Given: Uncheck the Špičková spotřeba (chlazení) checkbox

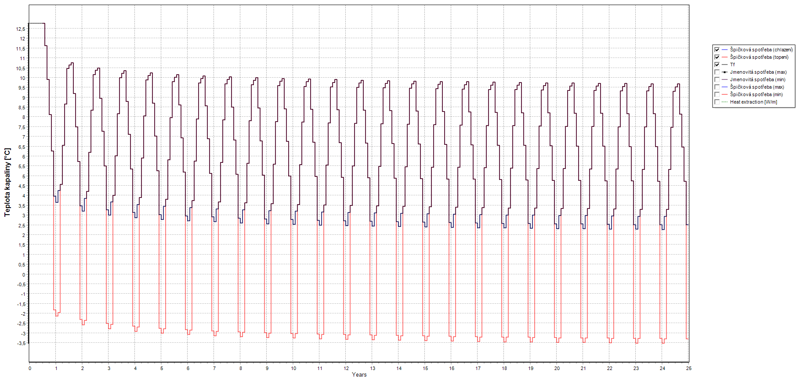Looking at the screenshot, I should click(x=717, y=50).
